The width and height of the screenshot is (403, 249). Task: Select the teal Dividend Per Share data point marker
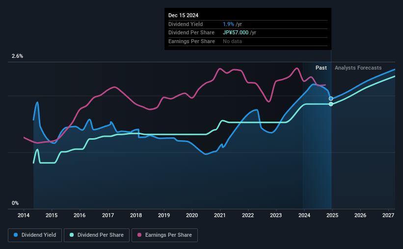point(331,104)
